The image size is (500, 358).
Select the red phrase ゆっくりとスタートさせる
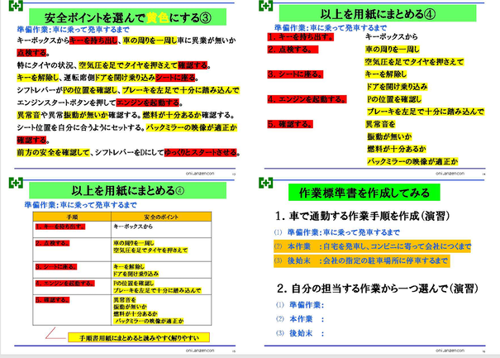201,152
